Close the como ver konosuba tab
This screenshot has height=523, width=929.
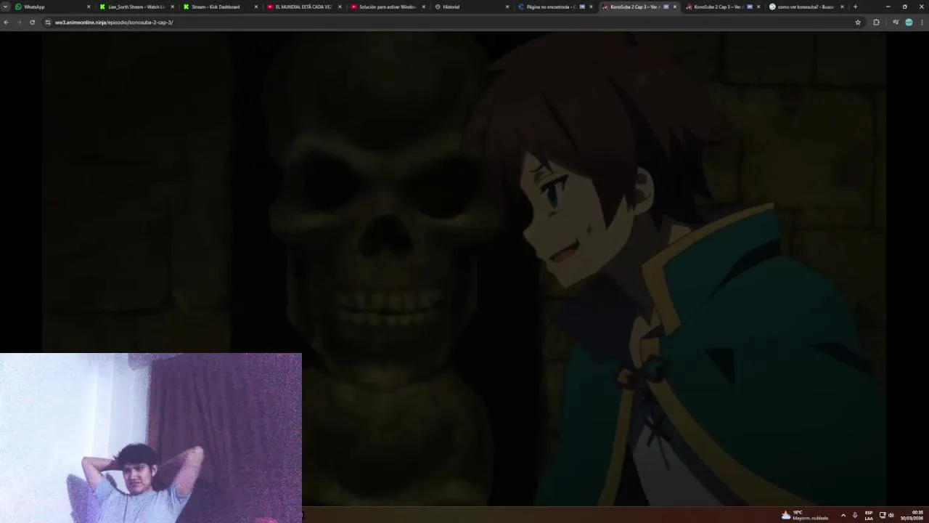(x=842, y=7)
